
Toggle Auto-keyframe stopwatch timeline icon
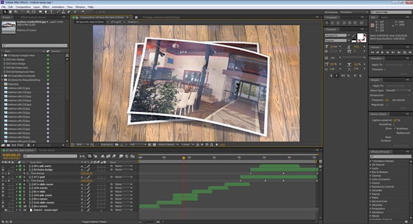click(x=127, y=157)
